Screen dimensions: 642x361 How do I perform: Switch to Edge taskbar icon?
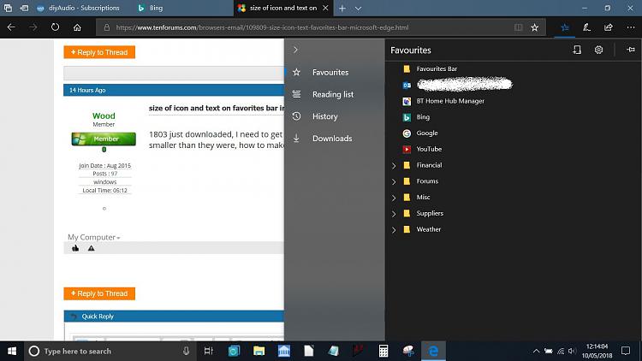433,351
